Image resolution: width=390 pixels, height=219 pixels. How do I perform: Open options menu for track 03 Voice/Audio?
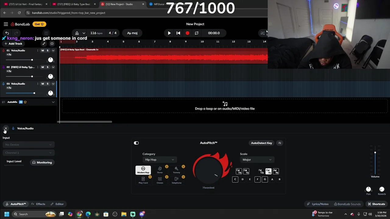coord(38,84)
